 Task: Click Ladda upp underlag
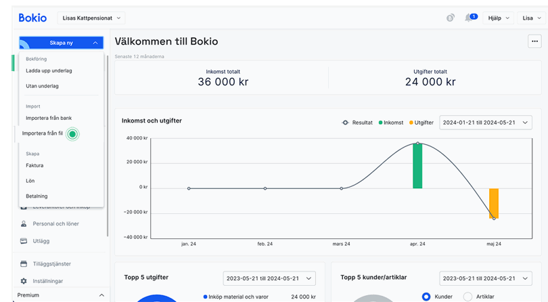coord(49,70)
